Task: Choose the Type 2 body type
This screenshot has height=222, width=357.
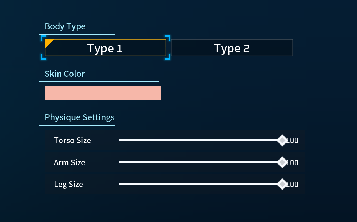Action: tap(232, 48)
